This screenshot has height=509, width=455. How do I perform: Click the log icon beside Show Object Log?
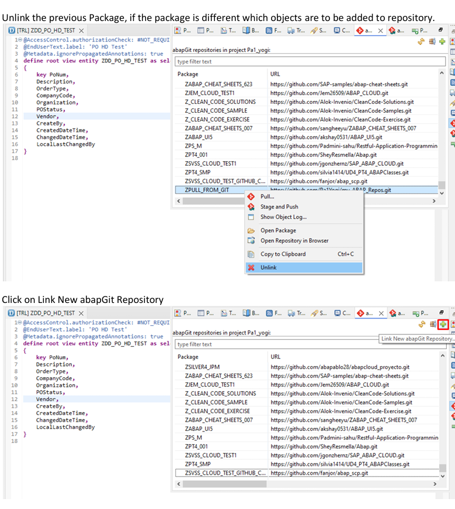[x=251, y=217]
